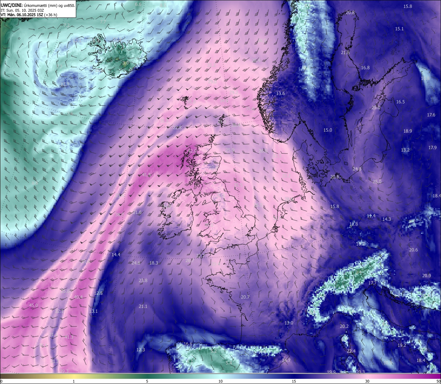Viewport: 441px width, 384px height.
Task: Click the 'UWC/DINI: Úrkomumætti (mm) og uv850.' title line
Action: (x=38, y=5)
